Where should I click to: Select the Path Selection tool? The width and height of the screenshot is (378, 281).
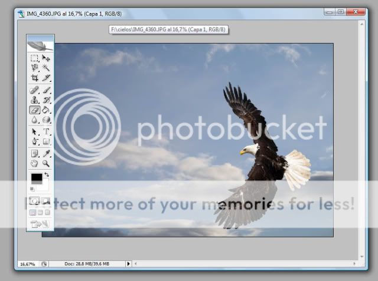pos(34,132)
